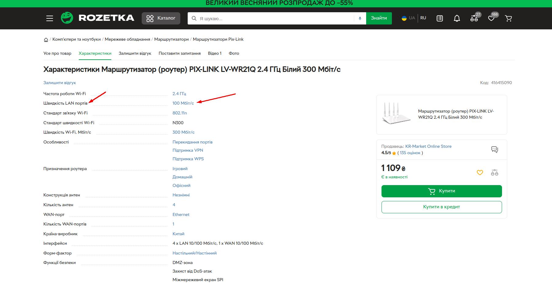Click the Знайти search button
The height and width of the screenshot is (283, 552).
click(379, 18)
